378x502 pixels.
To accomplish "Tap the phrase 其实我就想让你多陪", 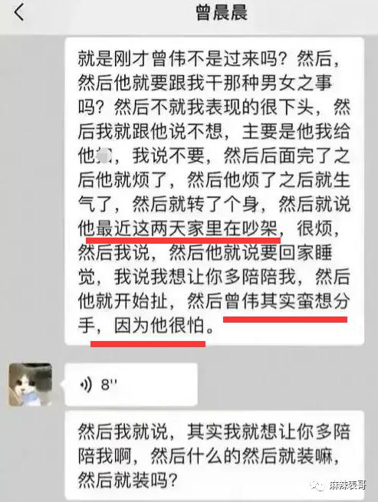I will click(x=268, y=431).
